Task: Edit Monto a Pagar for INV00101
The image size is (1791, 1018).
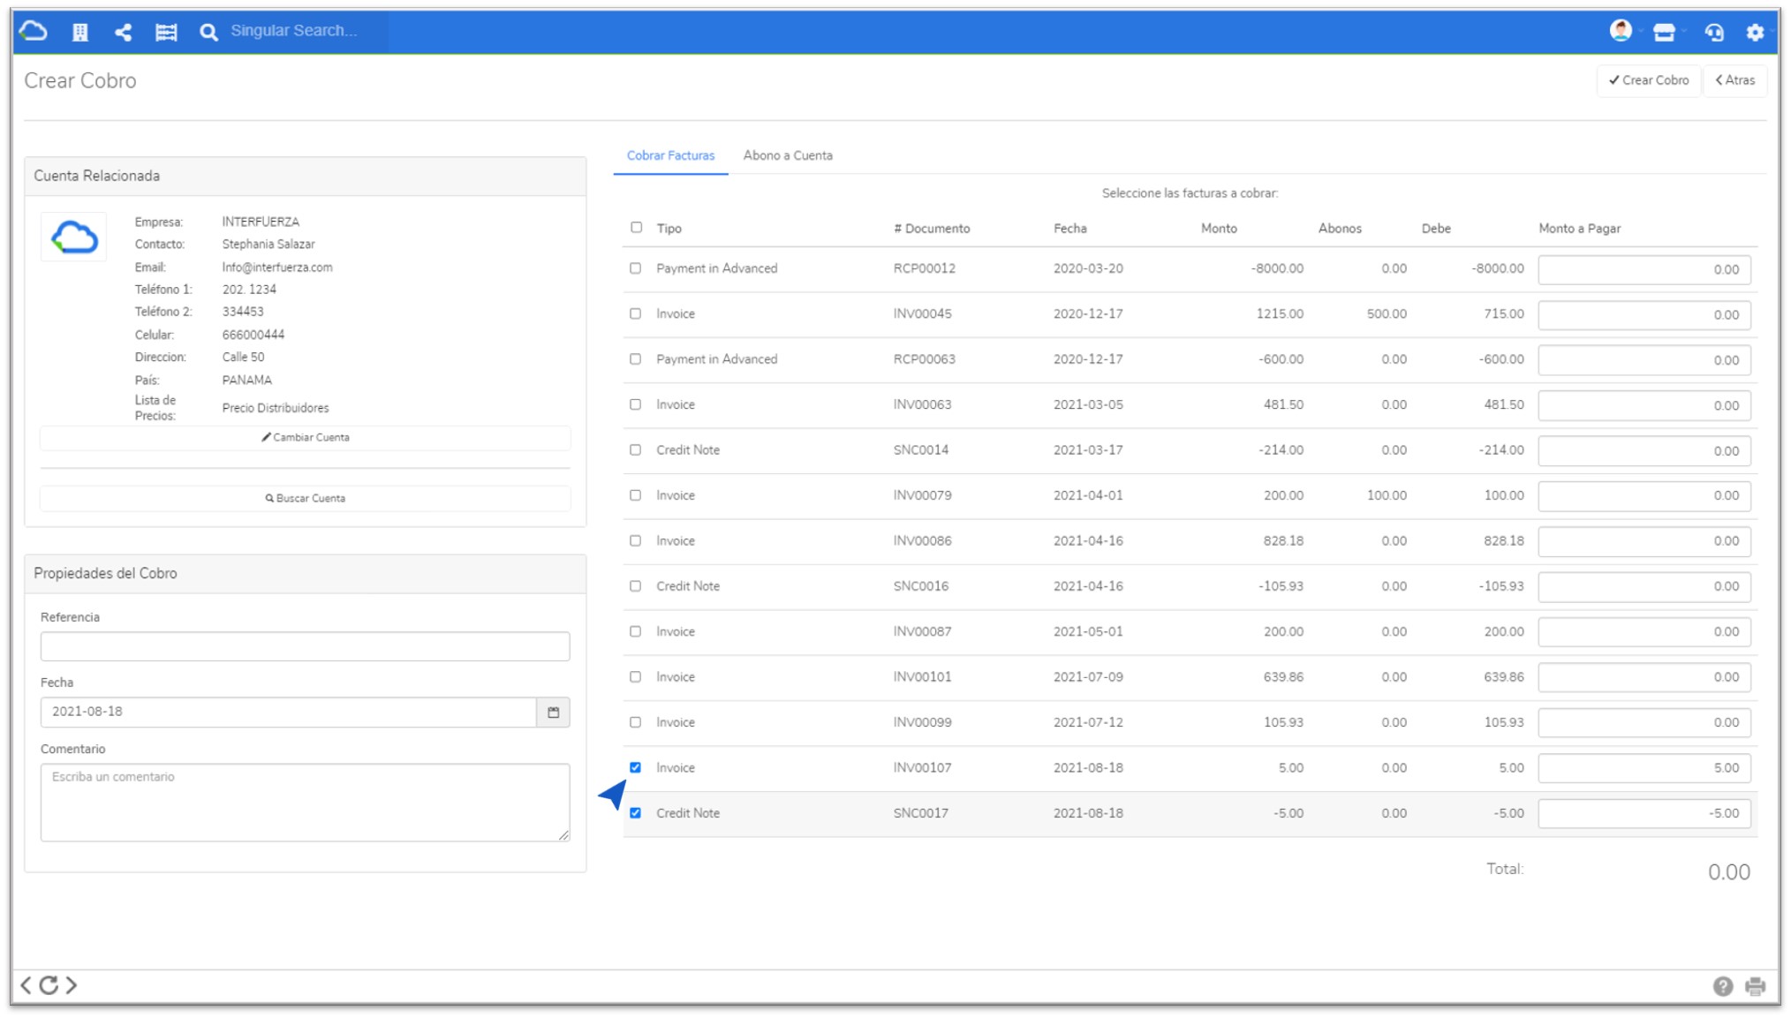Action: pos(1644,678)
